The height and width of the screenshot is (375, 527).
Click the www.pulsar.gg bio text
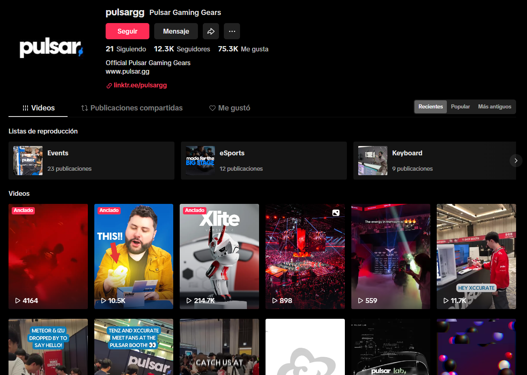pos(127,71)
